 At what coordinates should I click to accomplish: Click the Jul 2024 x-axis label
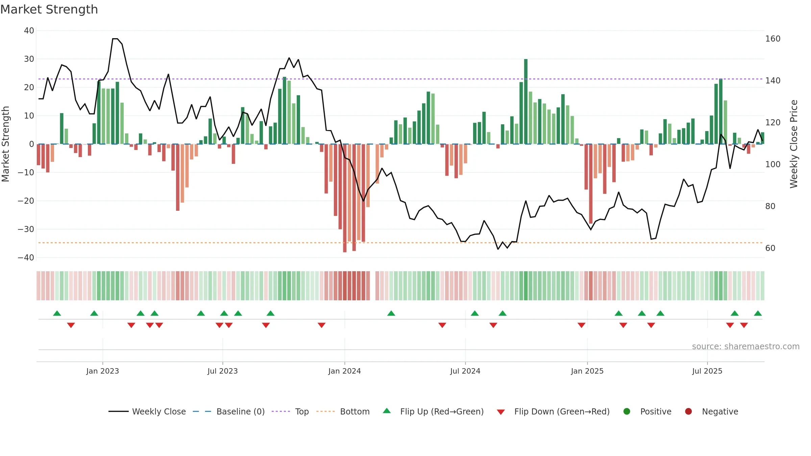point(465,371)
